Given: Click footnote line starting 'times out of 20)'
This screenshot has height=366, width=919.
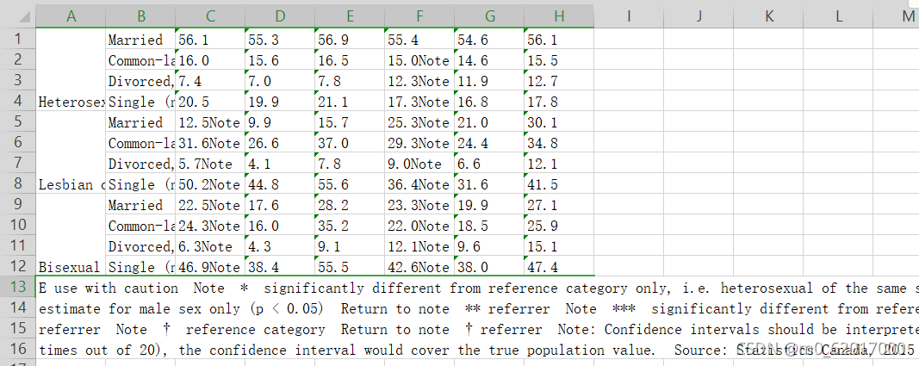Looking at the screenshot, I should 478,350.
